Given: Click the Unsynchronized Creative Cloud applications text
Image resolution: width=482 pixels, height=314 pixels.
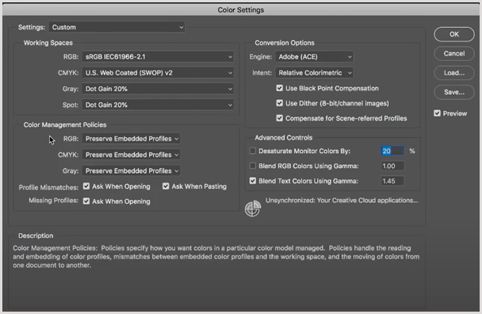Looking at the screenshot, I should pos(342,200).
